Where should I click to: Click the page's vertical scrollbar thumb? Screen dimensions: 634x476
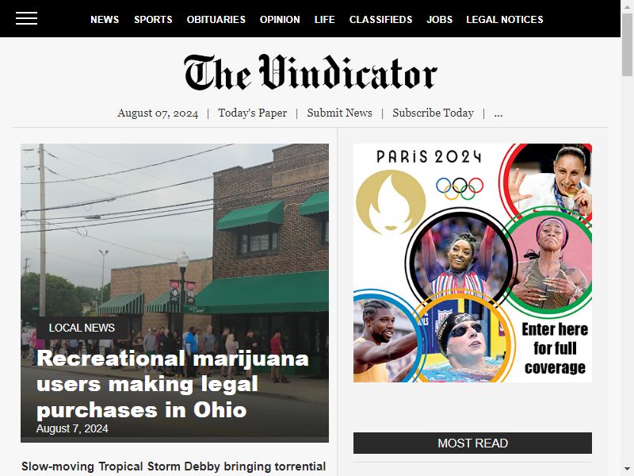[x=627, y=44]
